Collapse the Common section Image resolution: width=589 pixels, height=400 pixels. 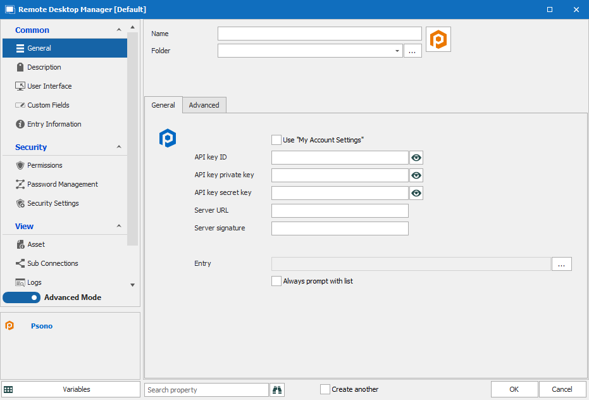(119, 30)
